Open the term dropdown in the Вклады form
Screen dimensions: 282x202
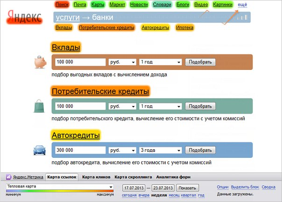coord(160,62)
